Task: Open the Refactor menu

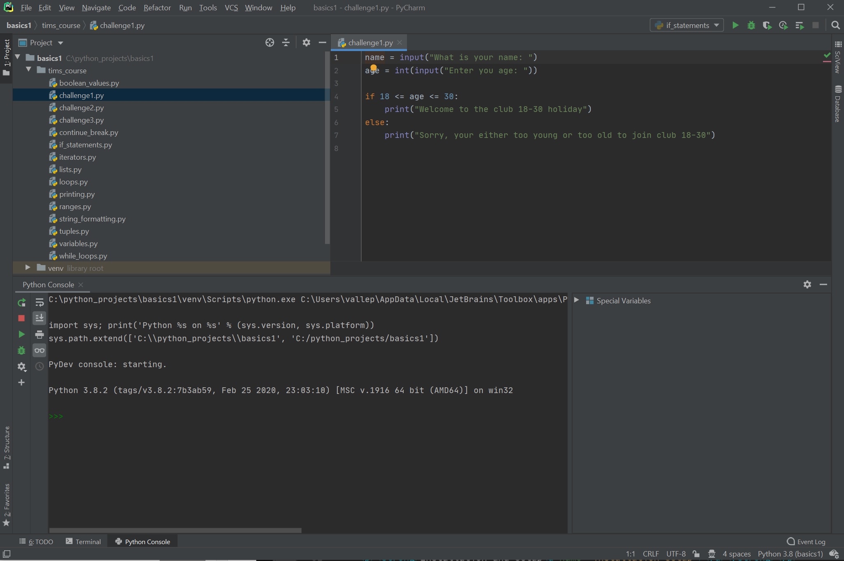Action: 157,7
